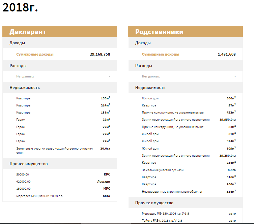Collapse Доходы section under Декларант
This screenshot has height=224, width=254.
point(17,43)
